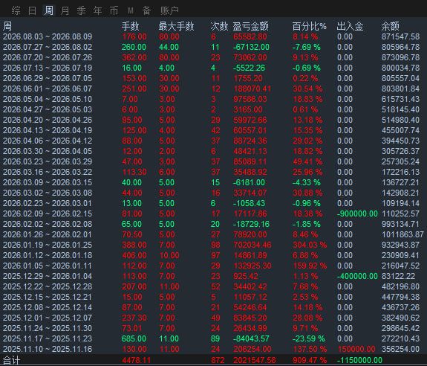427x366 pixels.
Task: Open the 日 daily tab
Action: pos(32,11)
